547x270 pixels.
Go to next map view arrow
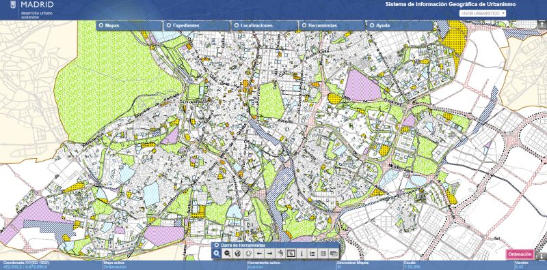tap(269, 254)
